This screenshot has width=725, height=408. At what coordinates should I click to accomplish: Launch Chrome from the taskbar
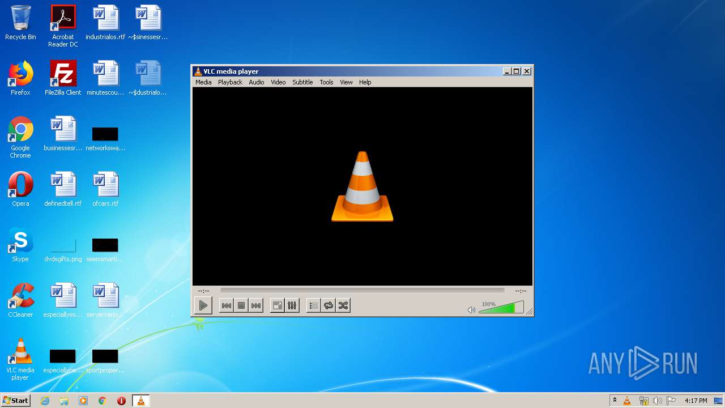pyautogui.click(x=103, y=401)
